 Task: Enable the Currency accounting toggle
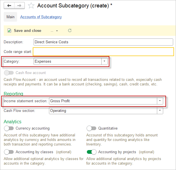tap(9, 128)
